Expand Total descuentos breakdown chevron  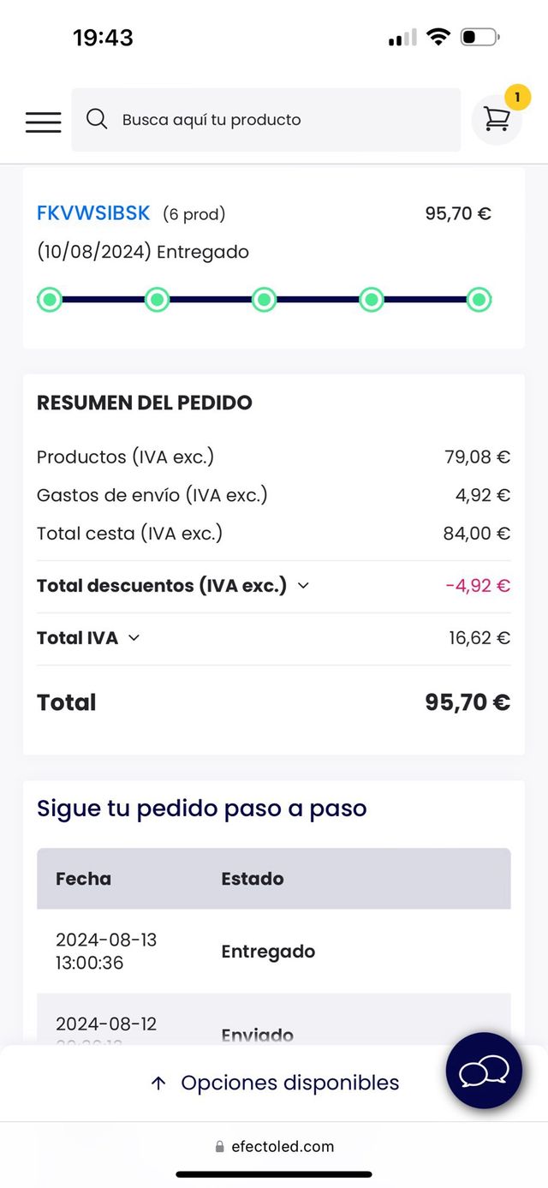[303, 586]
